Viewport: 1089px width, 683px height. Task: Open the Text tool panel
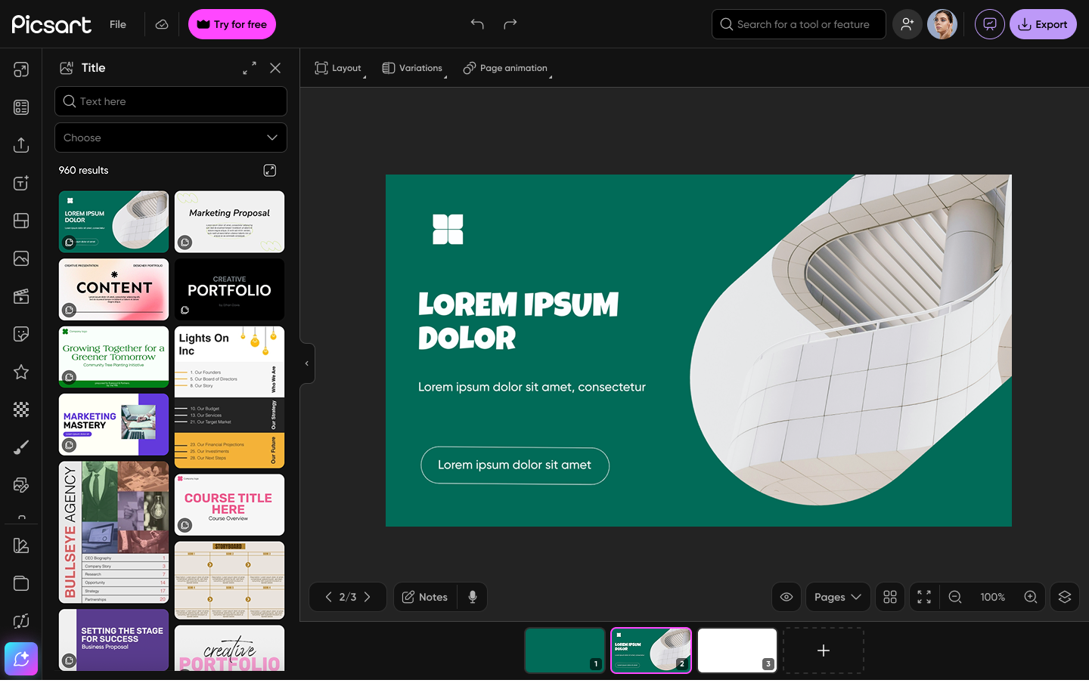(x=20, y=182)
